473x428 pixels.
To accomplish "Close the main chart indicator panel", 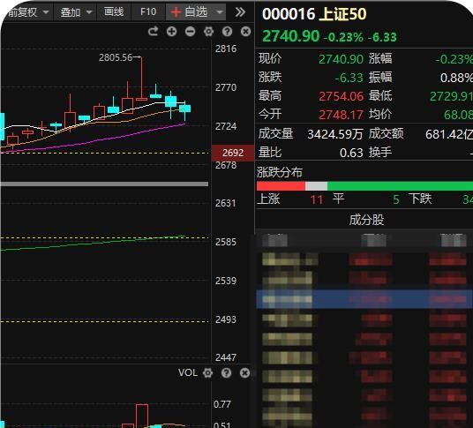I will [246, 32].
